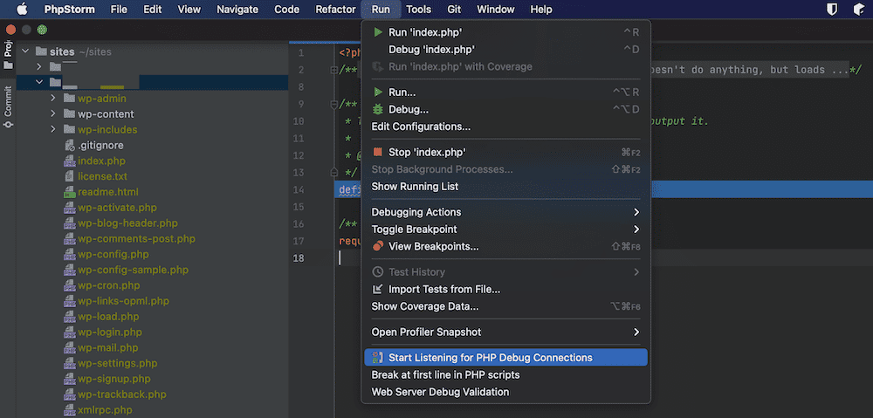Click the green Run 'index.php' play icon
Viewport: 873px width, 418px height.
377,32
